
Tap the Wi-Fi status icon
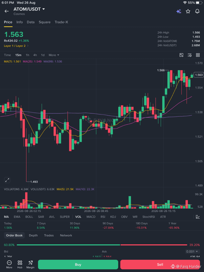[x=185, y=3]
